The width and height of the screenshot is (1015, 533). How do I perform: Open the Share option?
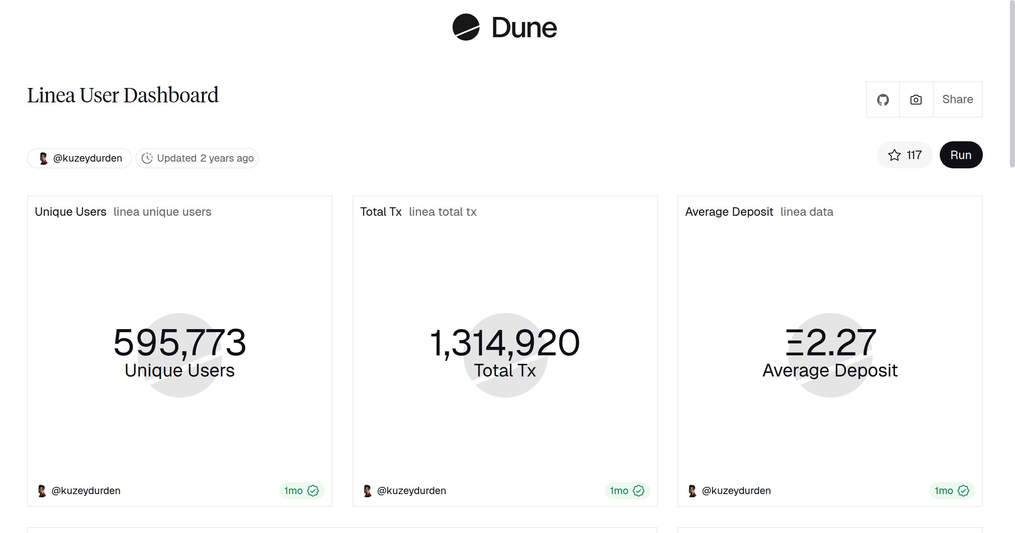pyautogui.click(x=957, y=99)
